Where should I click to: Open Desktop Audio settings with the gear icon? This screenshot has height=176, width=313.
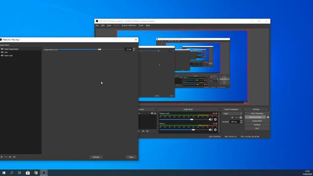point(215,119)
